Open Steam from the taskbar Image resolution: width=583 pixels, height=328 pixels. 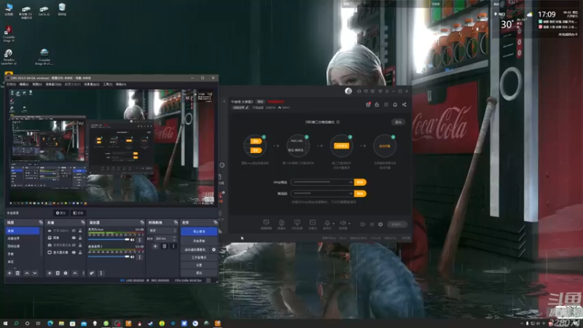[151, 324]
